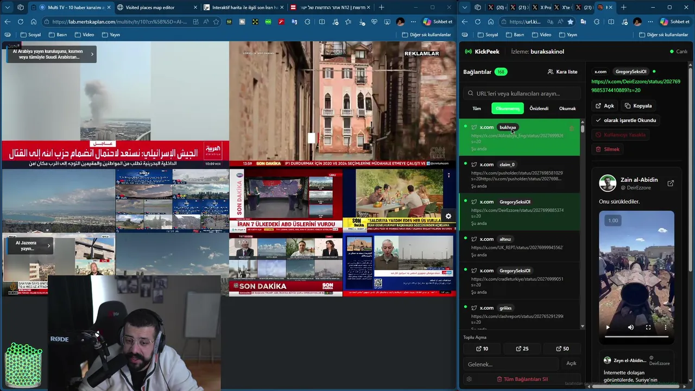Screen dimensions: 695x391
Task: Open Sohbet et Copilot in right browser
Action: (675, 22)
